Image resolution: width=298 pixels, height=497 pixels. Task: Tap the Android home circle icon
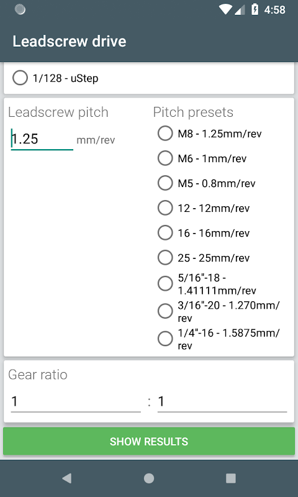(x=149, y=478)
